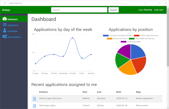Open document icon for Technology Agent row
169x109 pixels.
click(34, 106)
